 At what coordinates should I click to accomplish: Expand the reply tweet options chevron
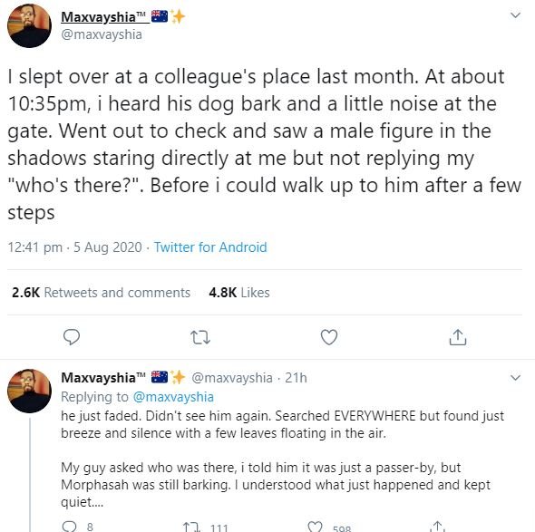click(515, 378)
